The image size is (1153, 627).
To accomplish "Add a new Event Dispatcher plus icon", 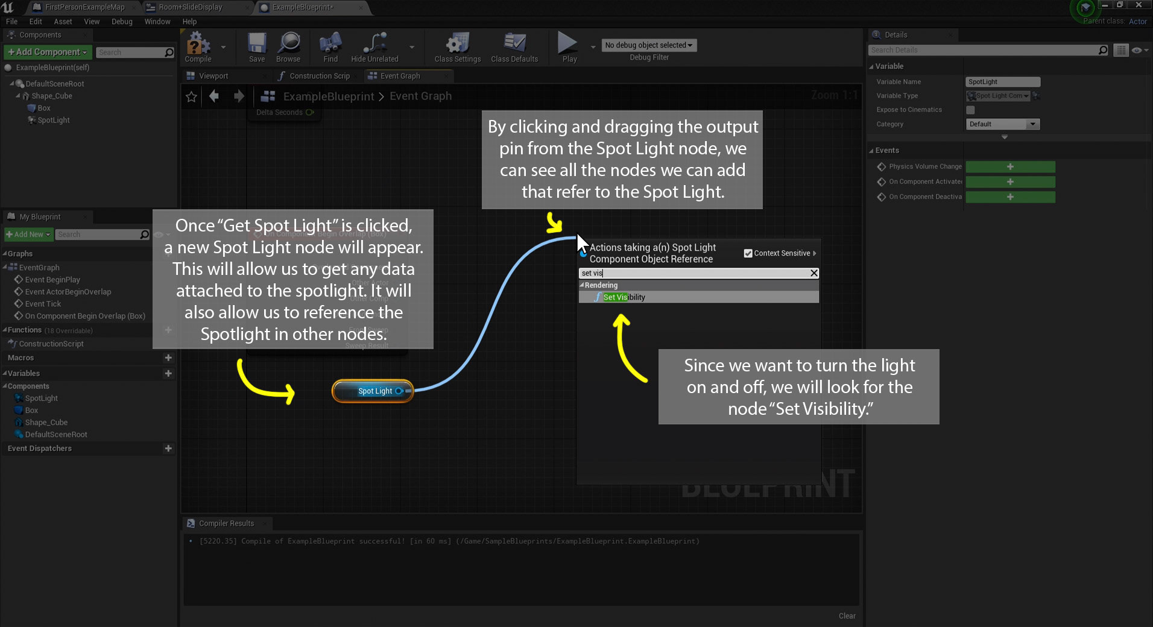I will 168,448.
